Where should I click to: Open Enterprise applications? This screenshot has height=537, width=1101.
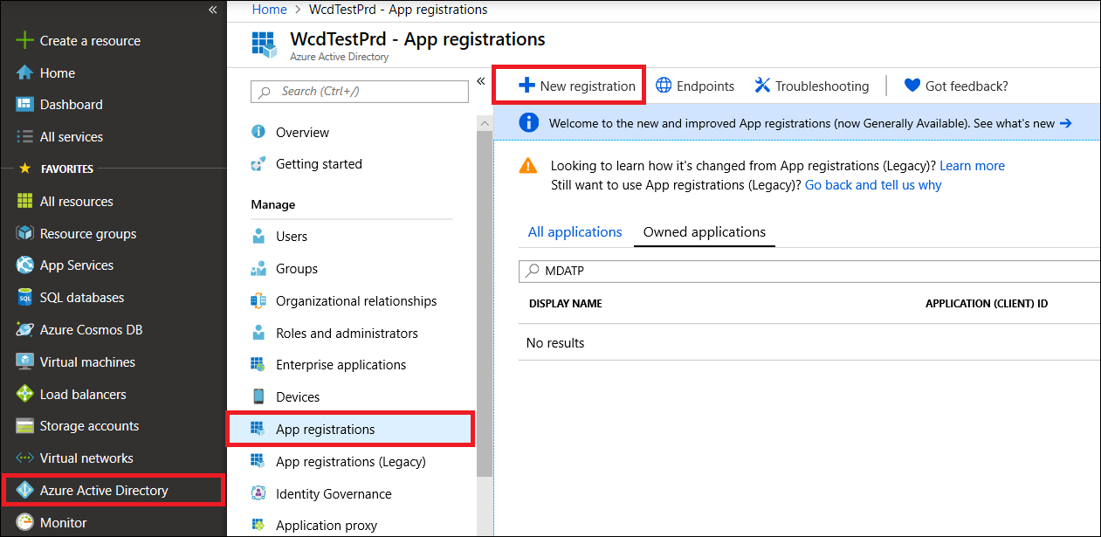(x=340, y=364)
